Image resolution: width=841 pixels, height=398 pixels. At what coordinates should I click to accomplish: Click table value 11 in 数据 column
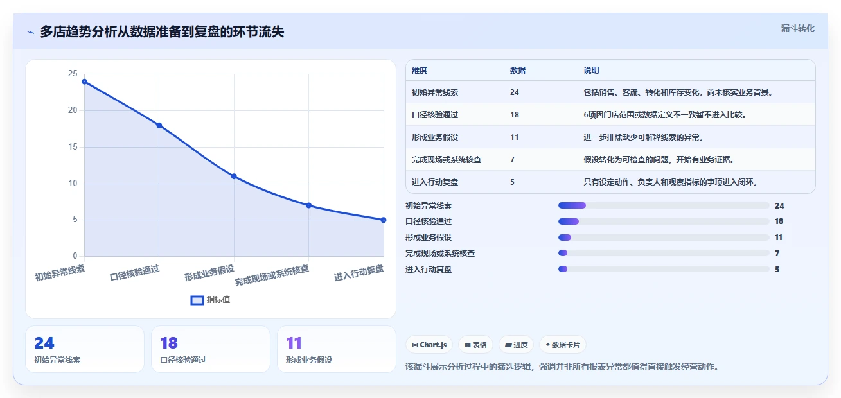click(x=515, y=137)
